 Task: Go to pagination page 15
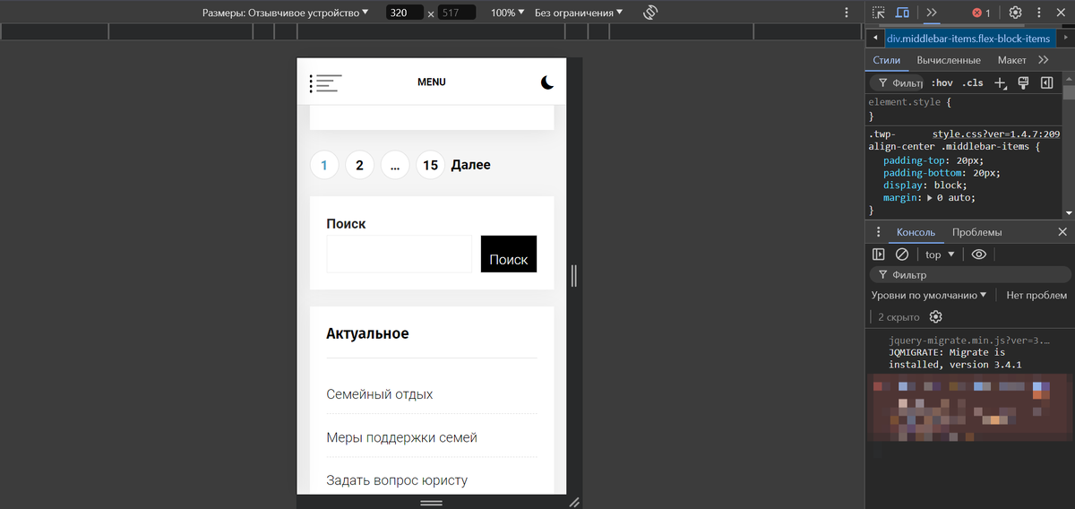tap(430, 165)
